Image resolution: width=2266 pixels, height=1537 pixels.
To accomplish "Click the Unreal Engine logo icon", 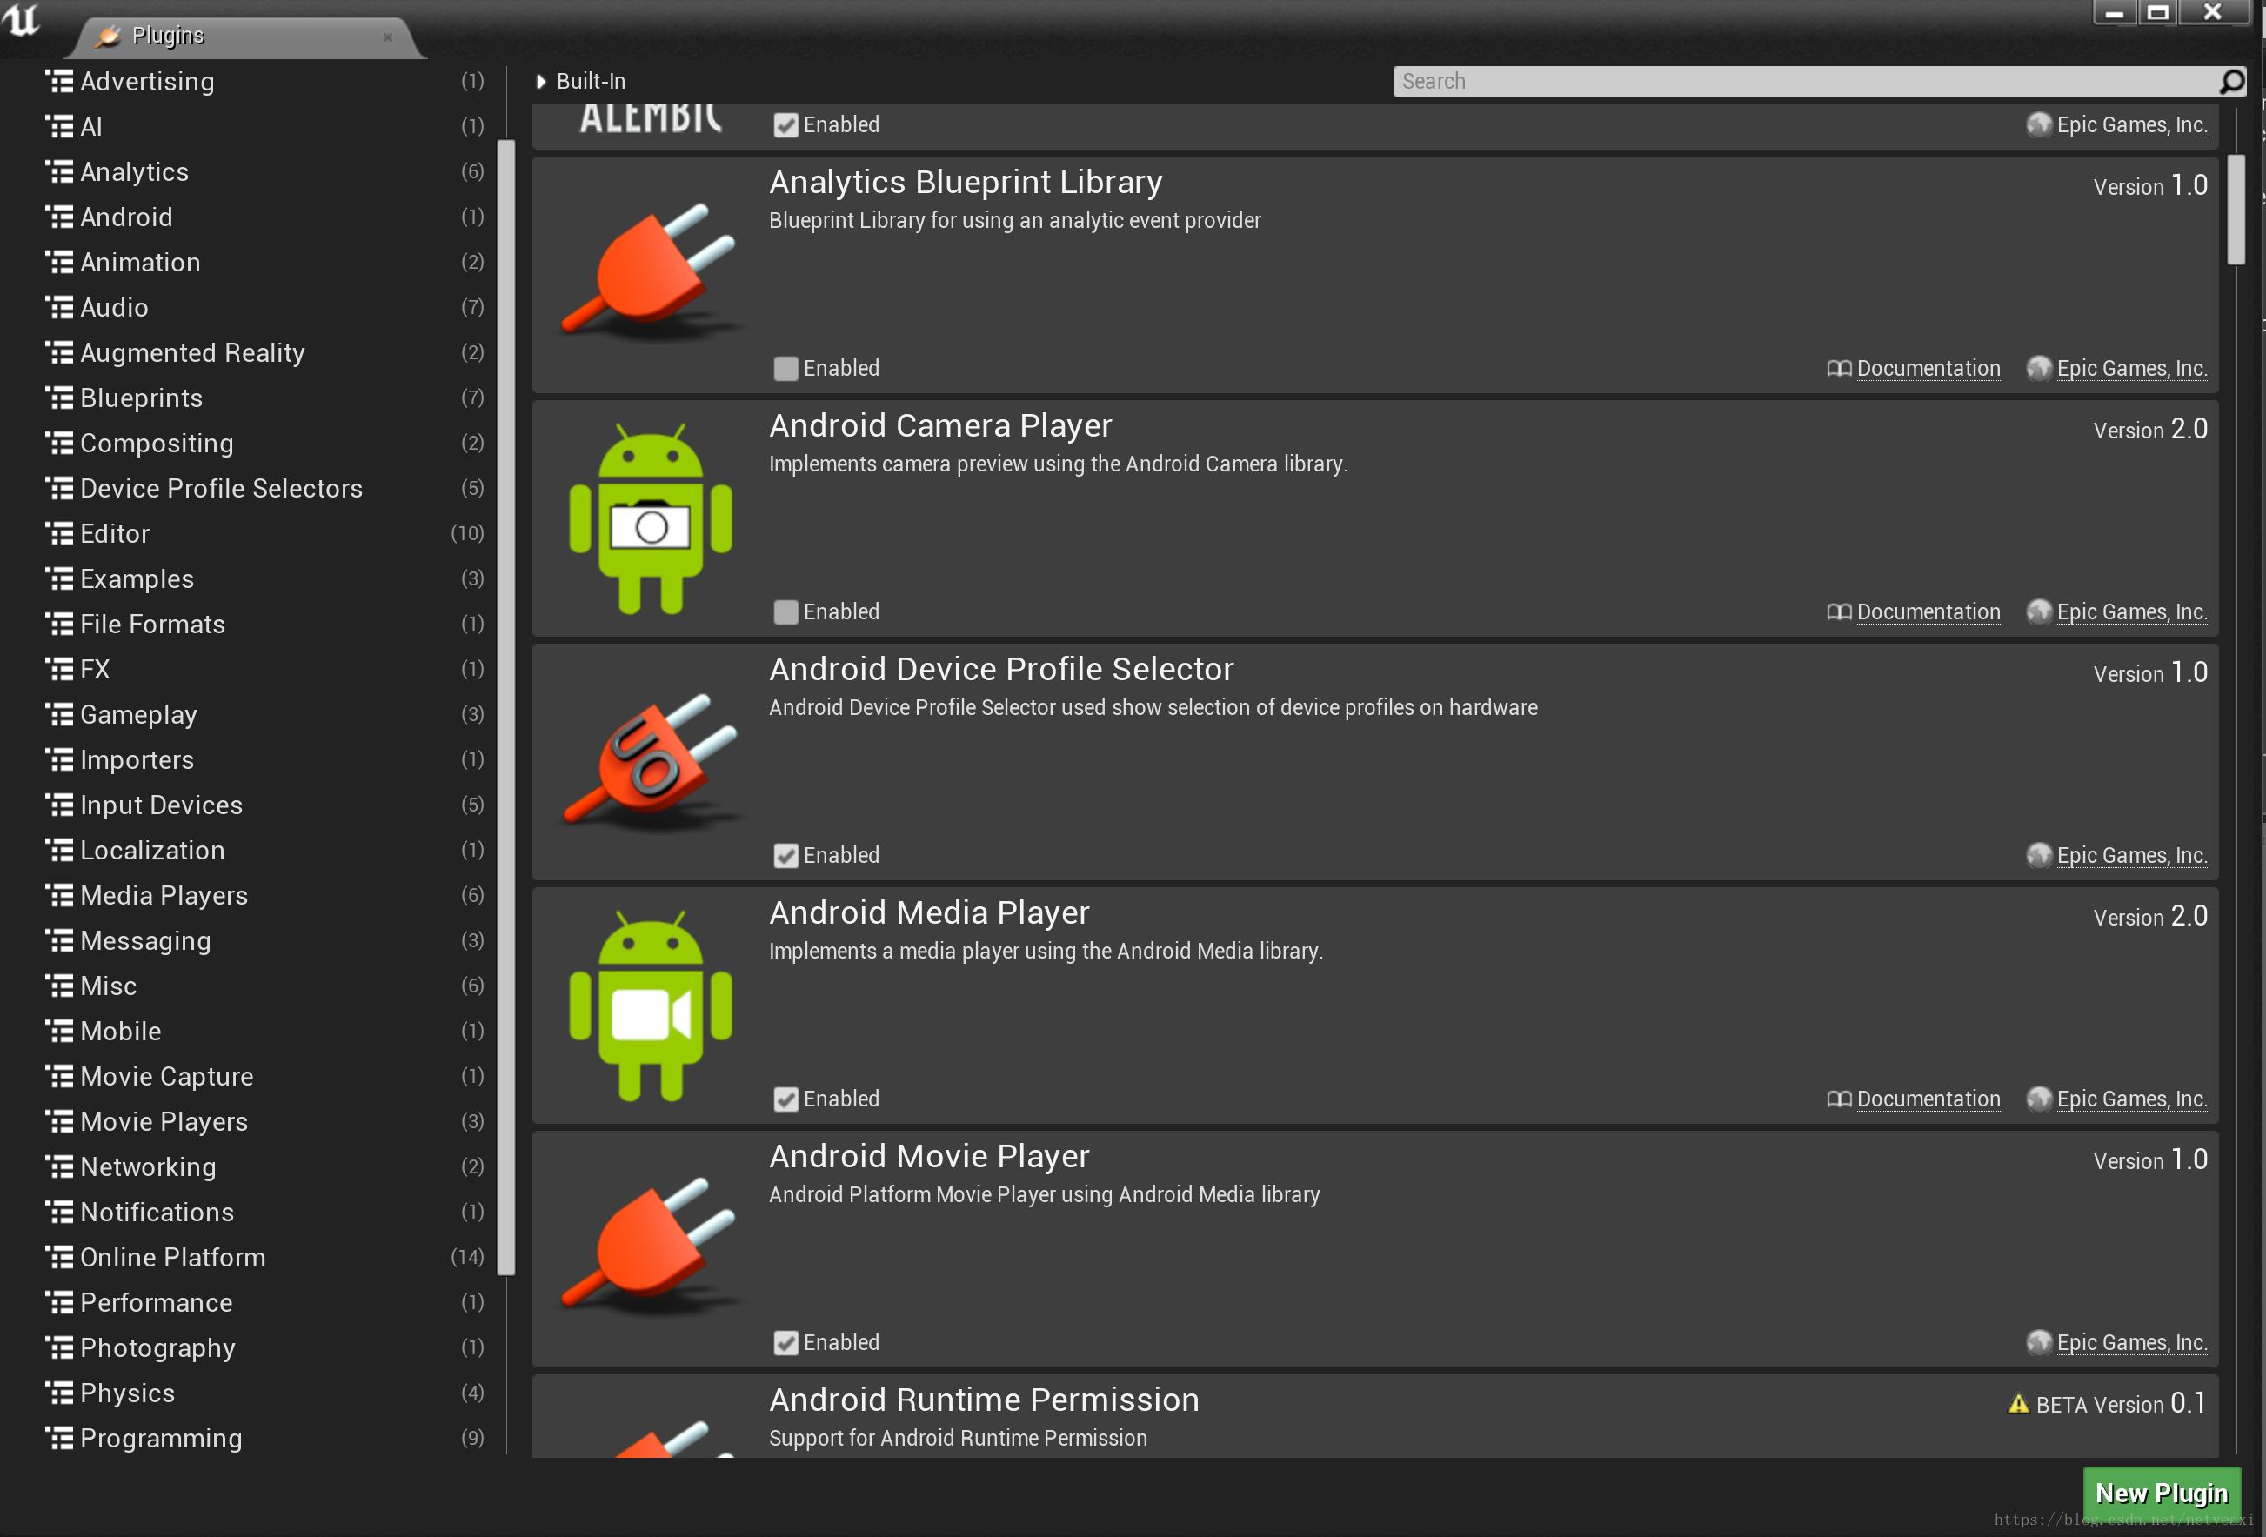I will point(22,19).
